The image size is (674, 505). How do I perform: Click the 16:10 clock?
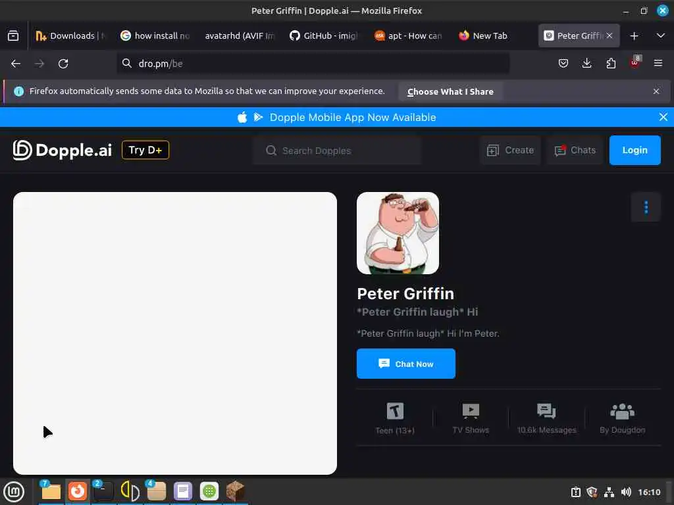point(649,492)
